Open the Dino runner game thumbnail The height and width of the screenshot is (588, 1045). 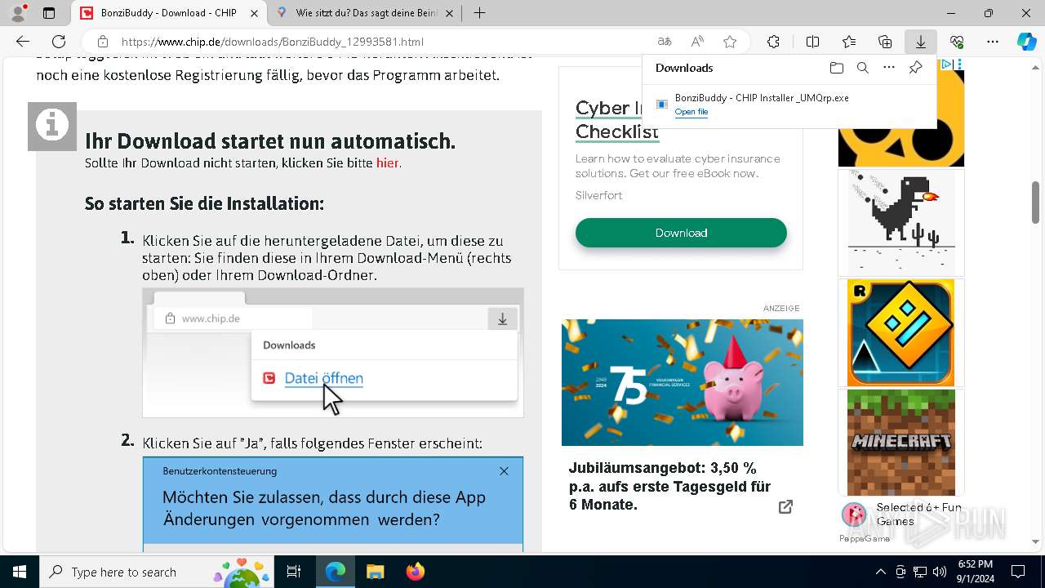[x=901, y=222]
